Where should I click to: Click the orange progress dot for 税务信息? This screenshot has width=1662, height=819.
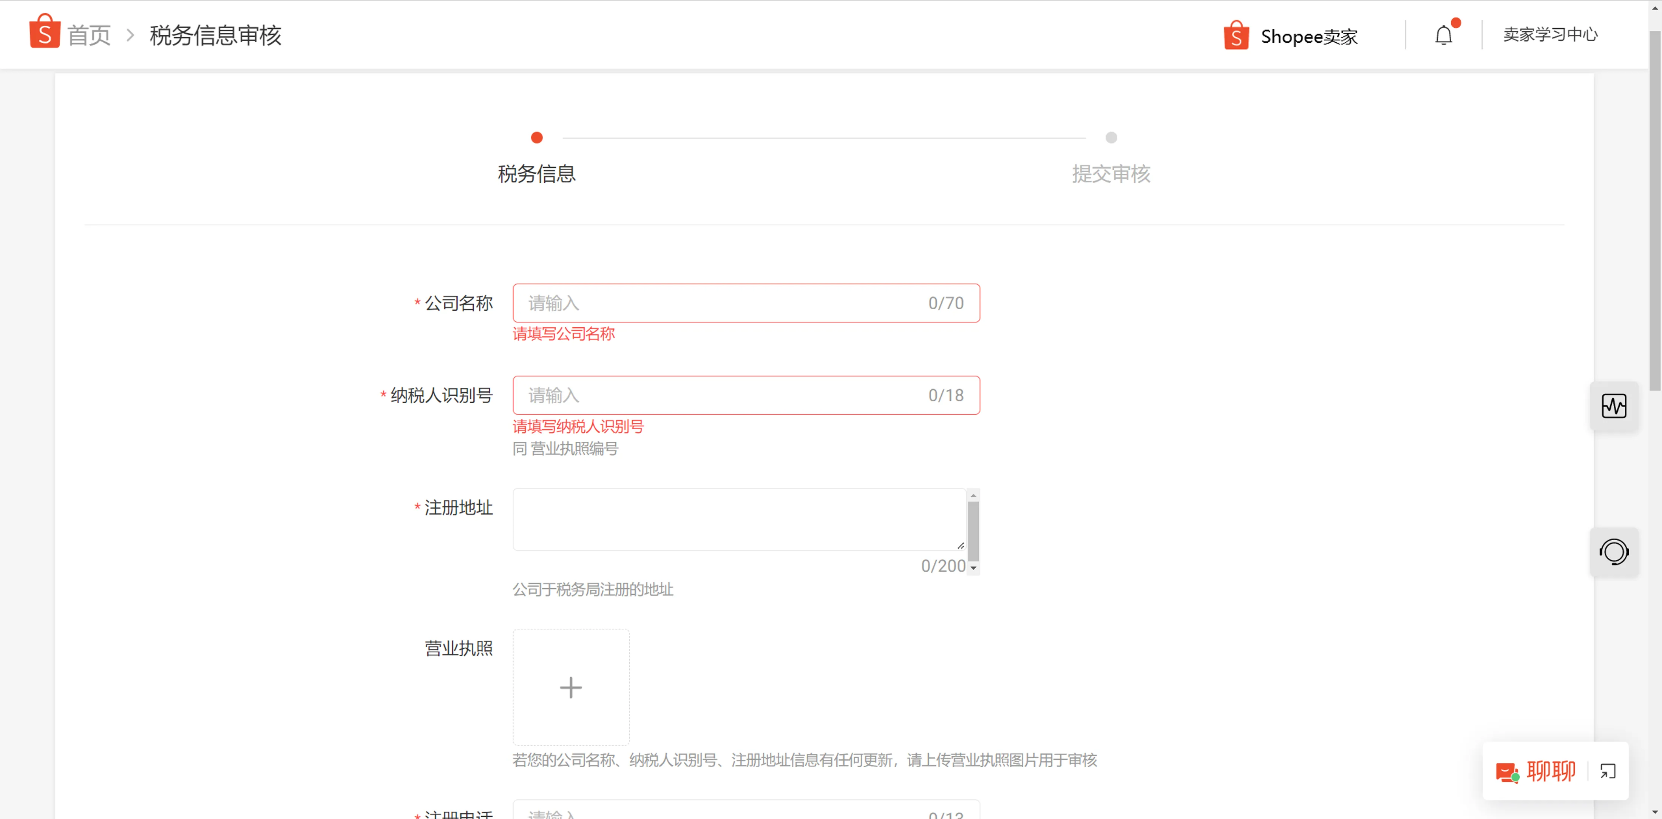coord(536,137)
